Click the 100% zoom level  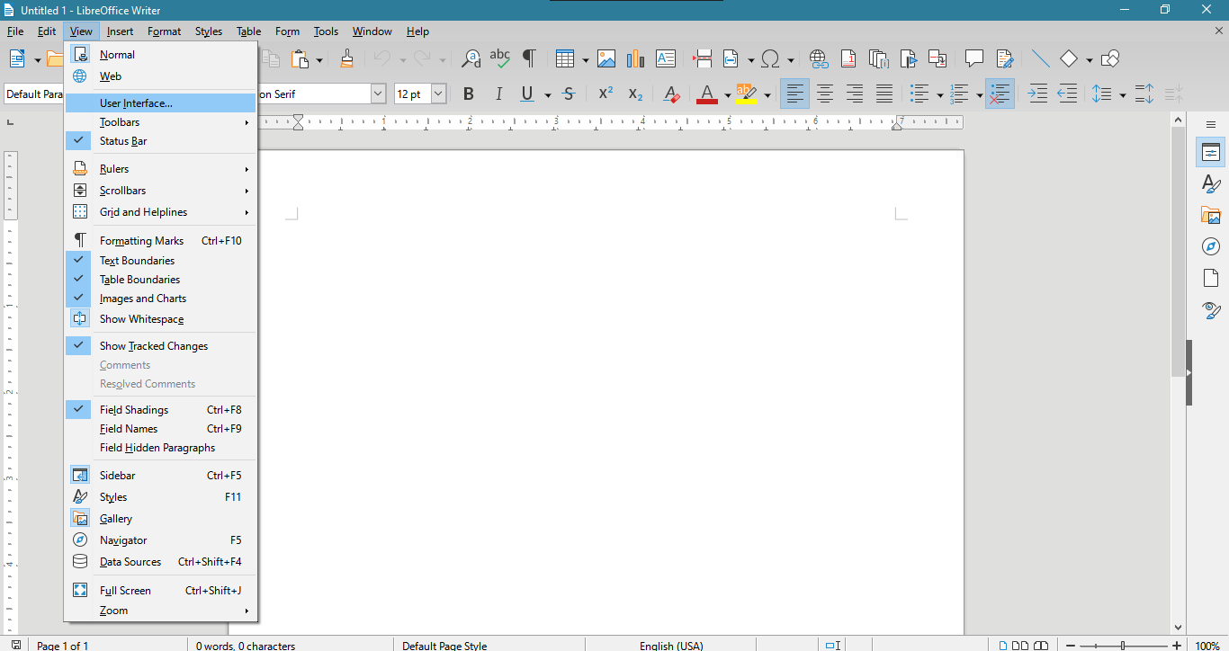(1207, 645)
